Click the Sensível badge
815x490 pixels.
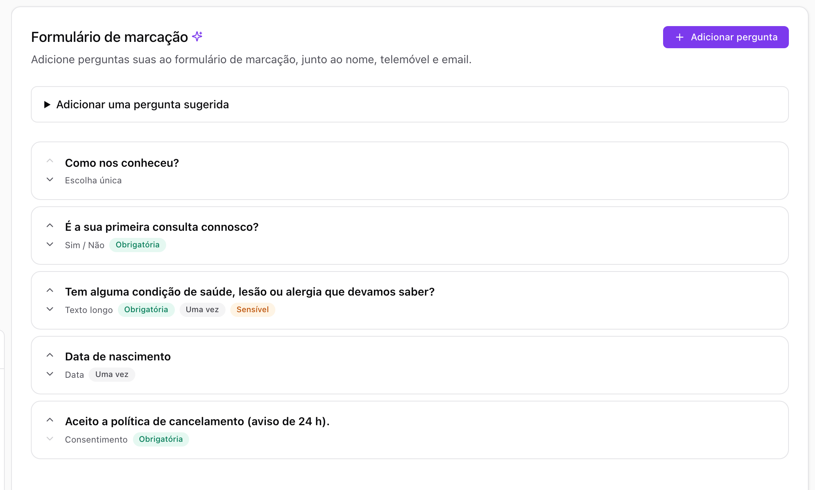pos(252,310)
